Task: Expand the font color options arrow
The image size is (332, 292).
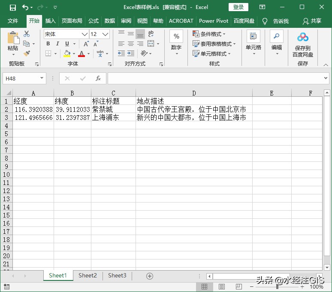Action: pyautogui.click(x=88, y=54)
